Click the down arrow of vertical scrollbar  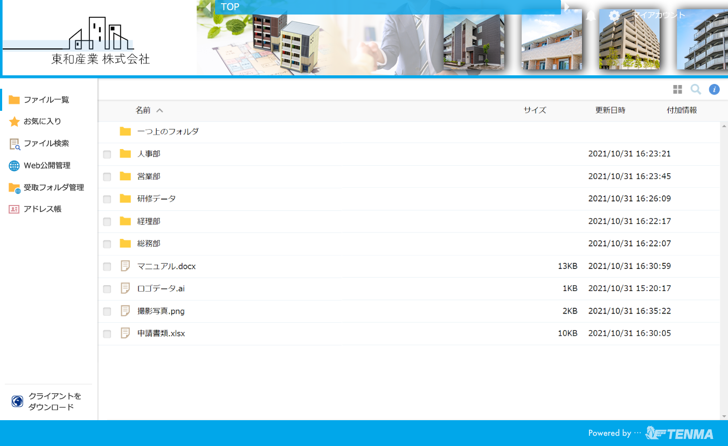[724, 416]
